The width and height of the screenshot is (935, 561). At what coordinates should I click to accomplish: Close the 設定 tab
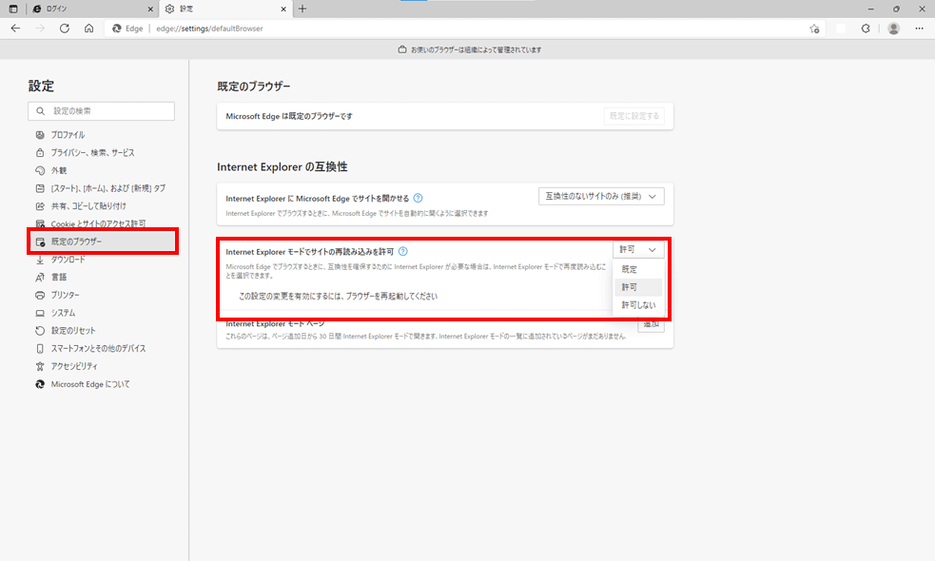(283, 9)
